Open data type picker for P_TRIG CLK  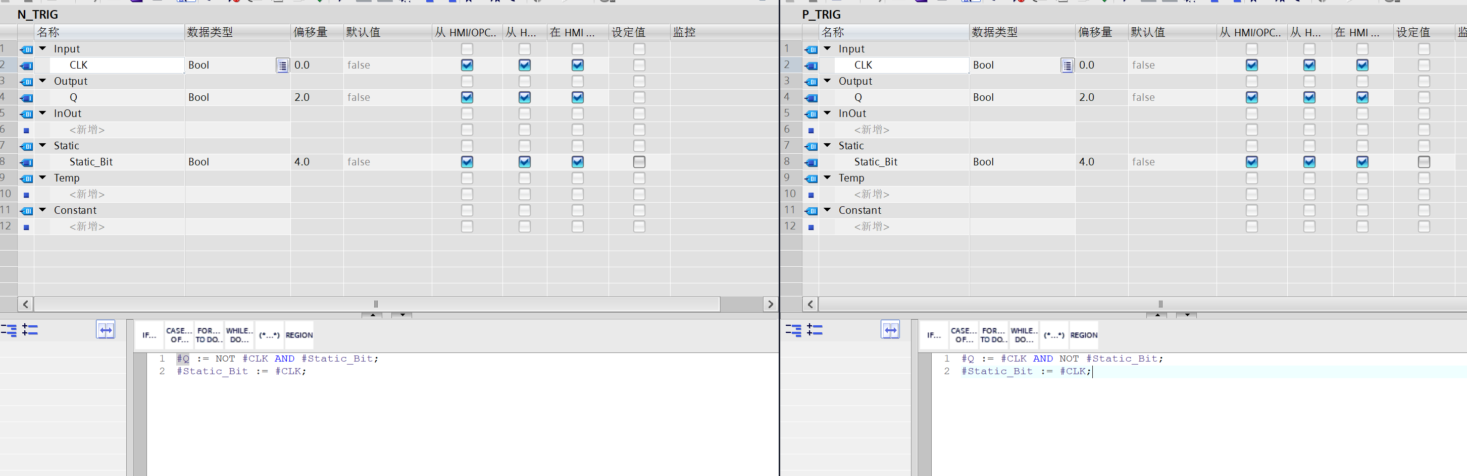click(x=1067, y=66)
